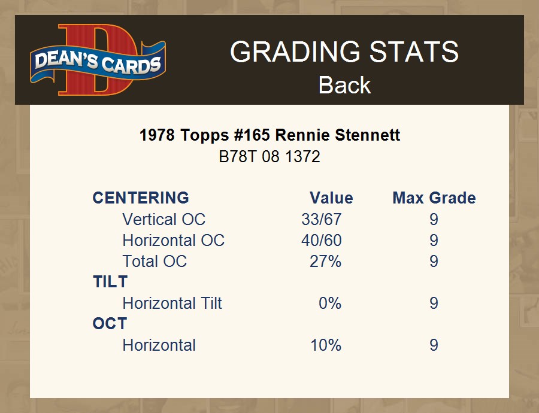Select the Vertical OC row label
This screenshot has height=413, width=539.
(x=163, y=219)
